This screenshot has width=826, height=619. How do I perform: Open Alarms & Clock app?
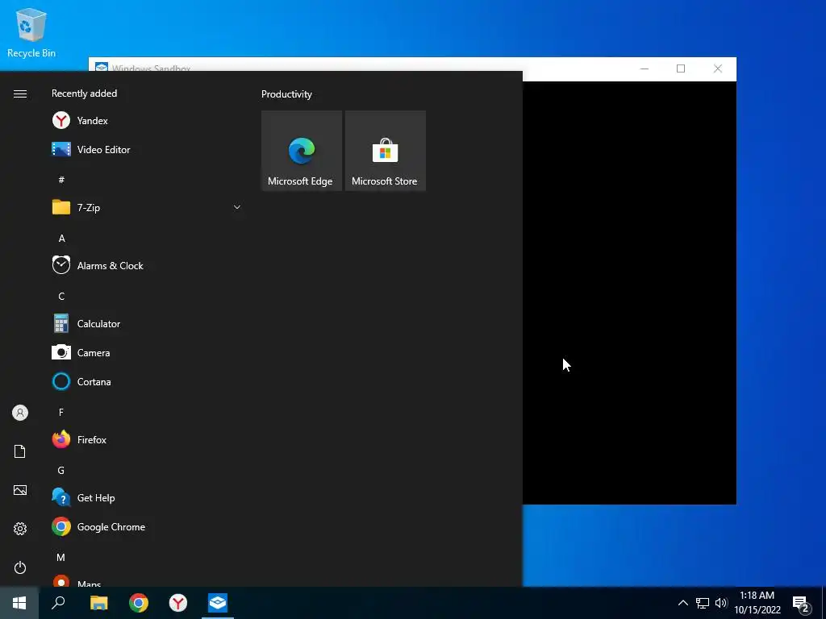(147, 266)
